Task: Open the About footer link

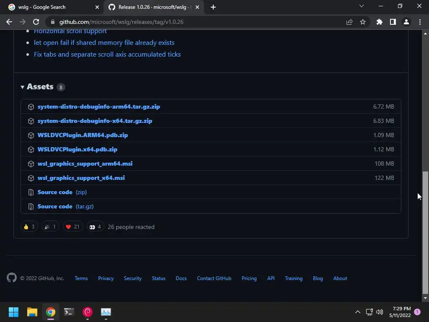Action: tap(340, 278)
